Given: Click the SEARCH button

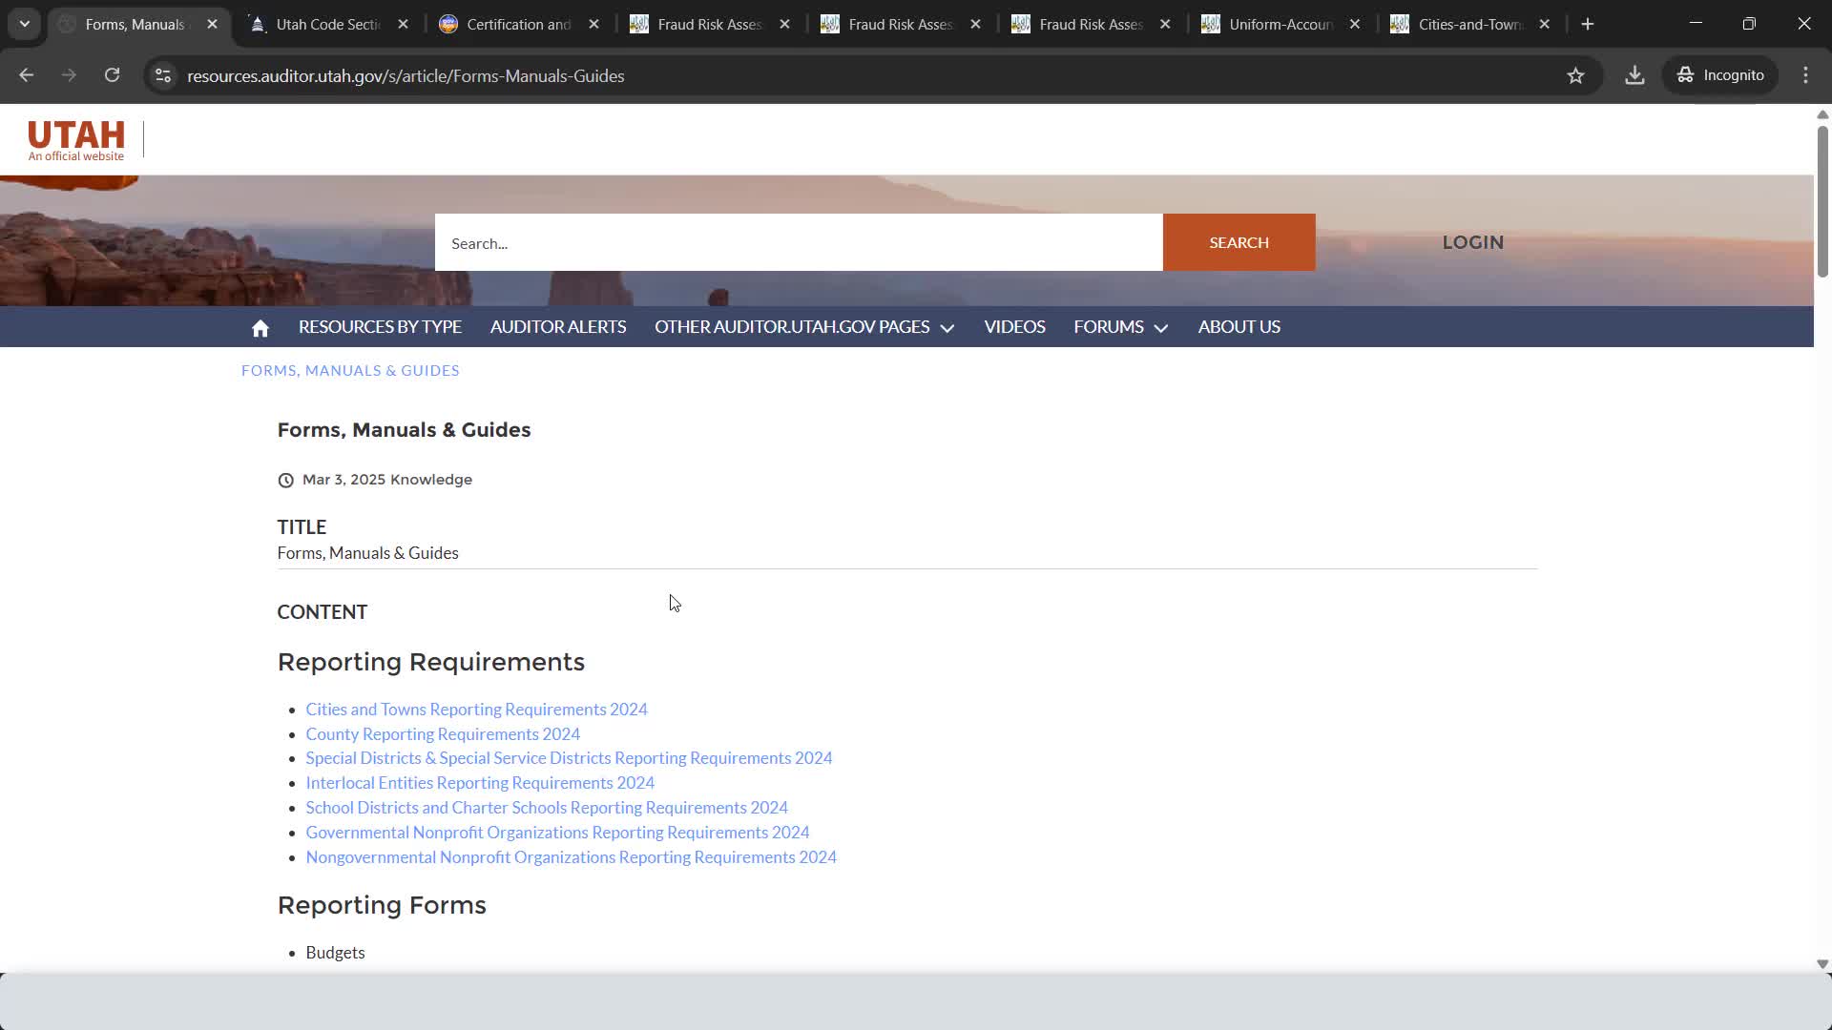Looking at the screenshot, I should tap(1239, 242).
